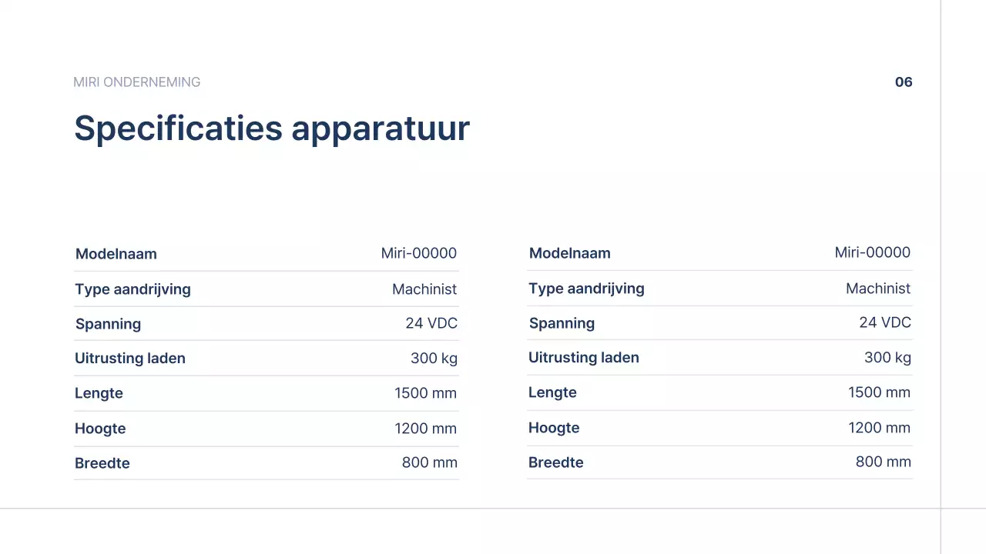
Task: Select "Breedte" label in the right table
Action: click(556, 462)
